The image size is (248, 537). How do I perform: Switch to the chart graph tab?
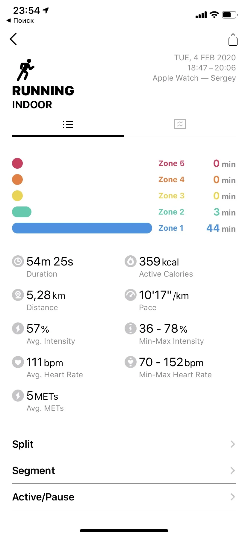[180, 124]
